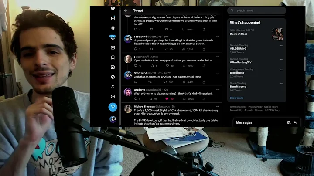View analytics of JaySoruff's tweet
Image resolution: width=314 pixels, height=176 pixels.
184,66
